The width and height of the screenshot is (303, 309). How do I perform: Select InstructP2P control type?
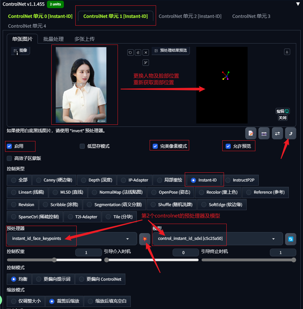tap(240, 180)
